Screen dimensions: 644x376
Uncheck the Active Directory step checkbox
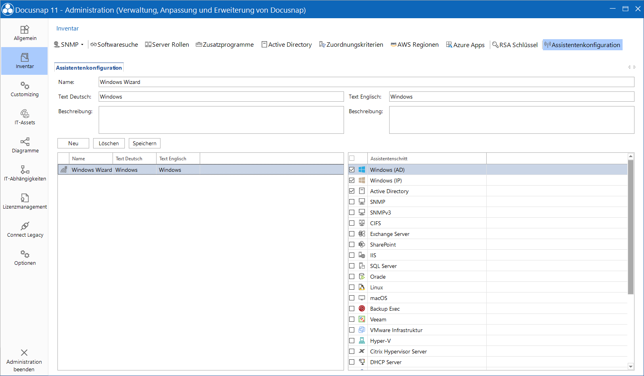click(x=352, y=191)
